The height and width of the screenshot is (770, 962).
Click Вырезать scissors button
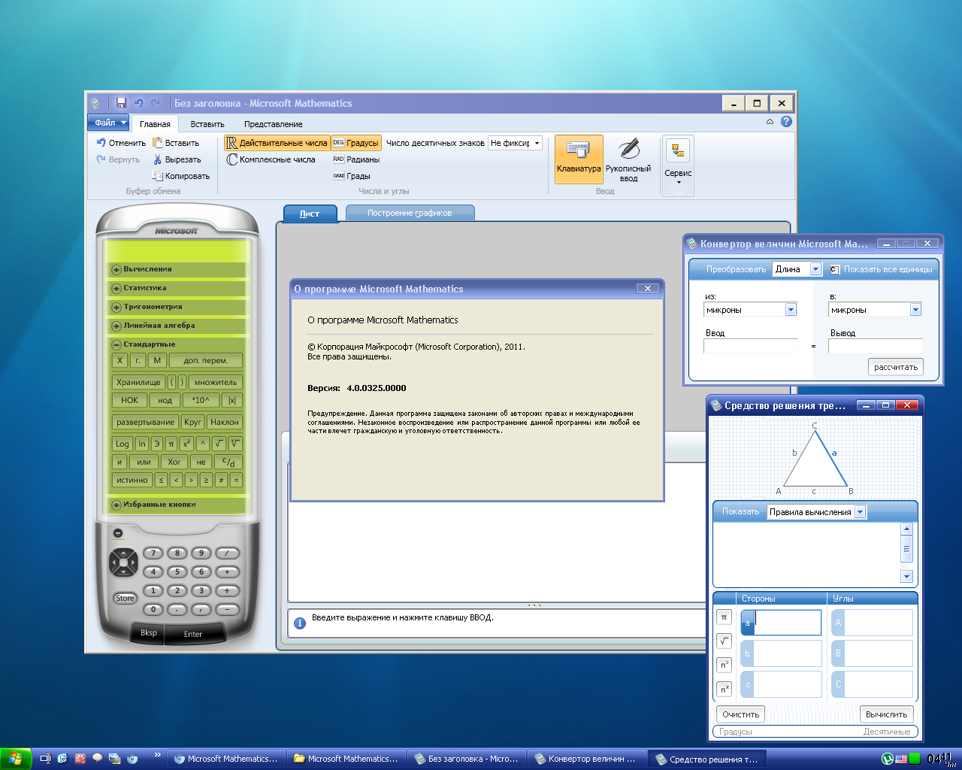(x=177, y=159)
